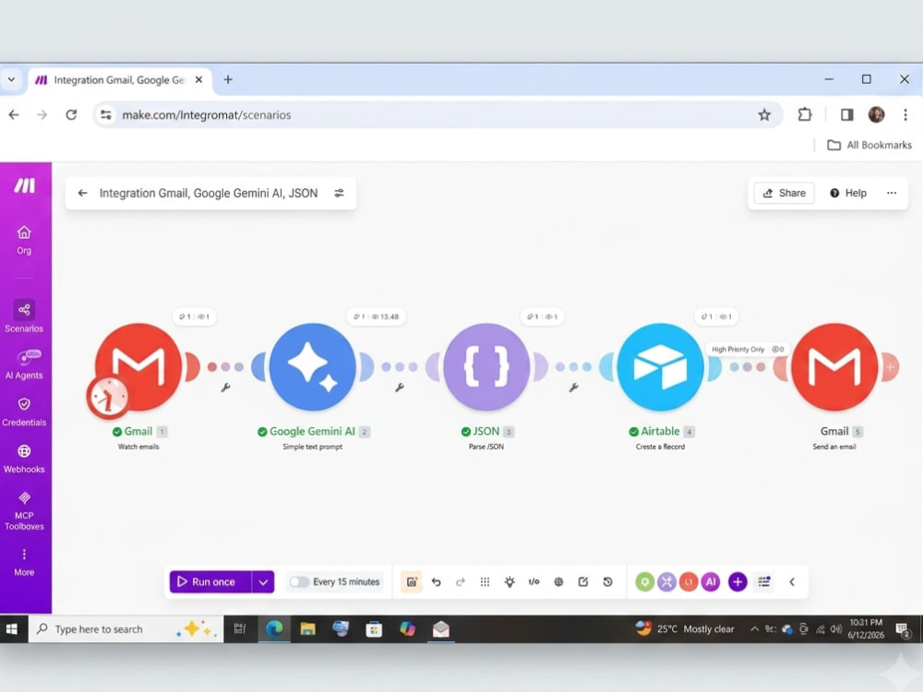Click the wrench between Gmail and Gemini
The image size is (923, 692).
pos(225,388)
